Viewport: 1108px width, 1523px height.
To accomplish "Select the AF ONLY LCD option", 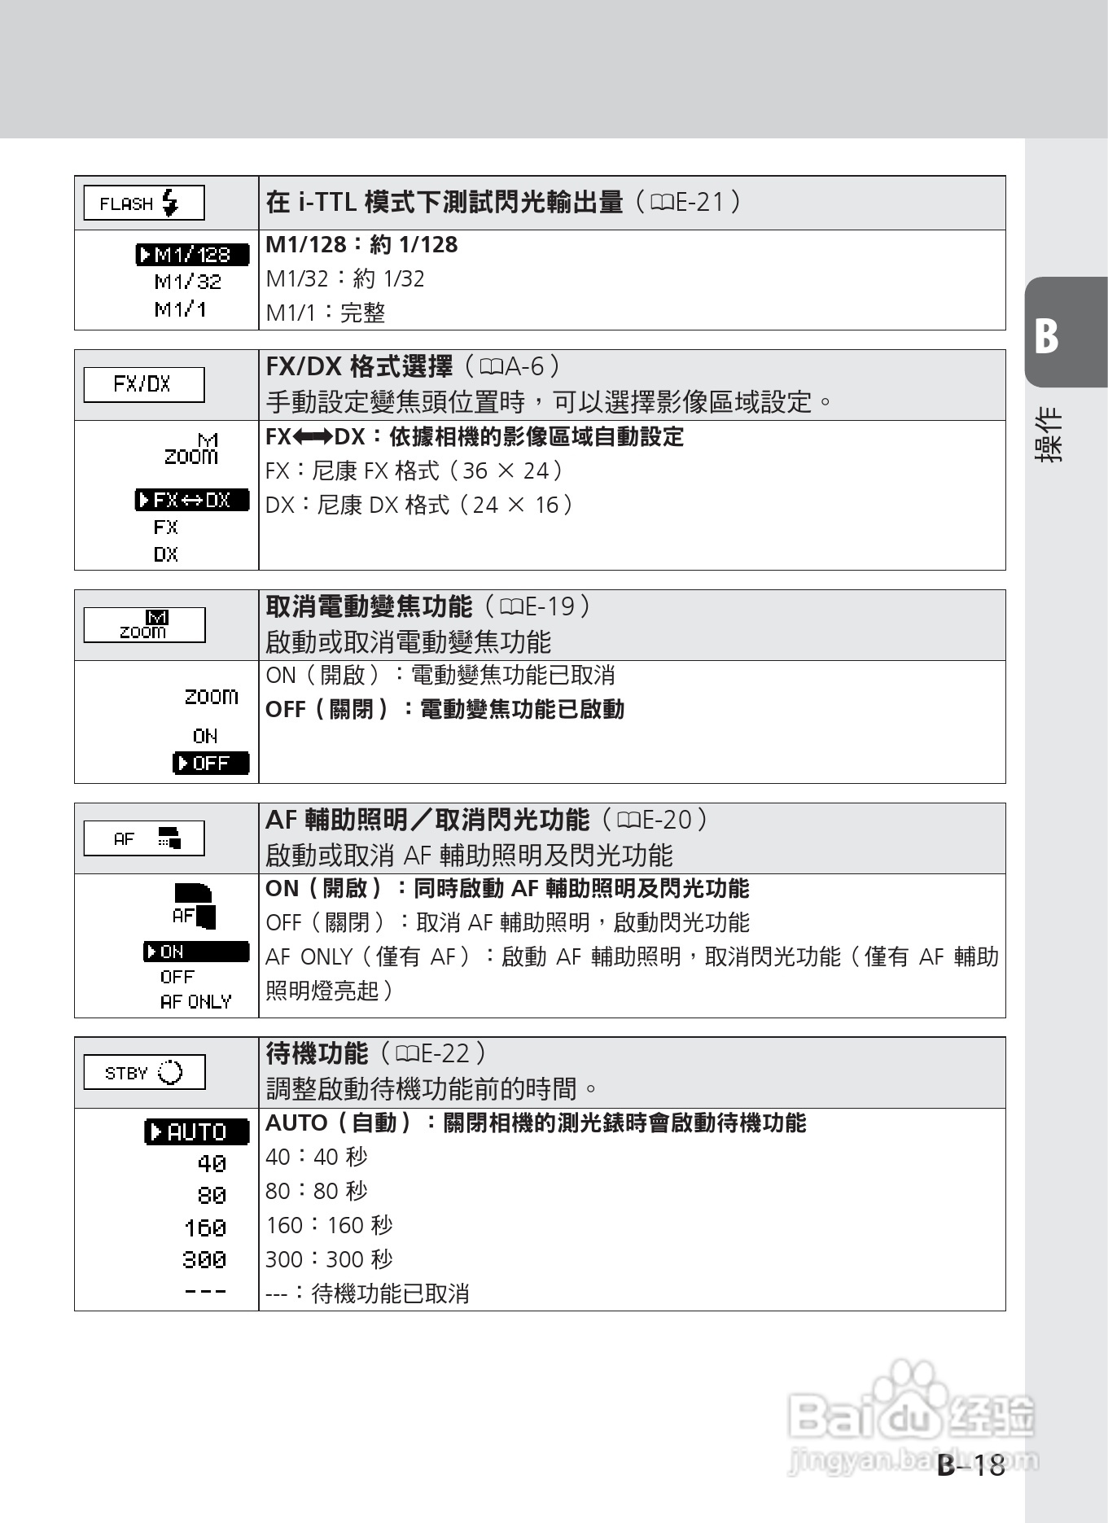I will pyautogui.click(x=195, y=1002).
